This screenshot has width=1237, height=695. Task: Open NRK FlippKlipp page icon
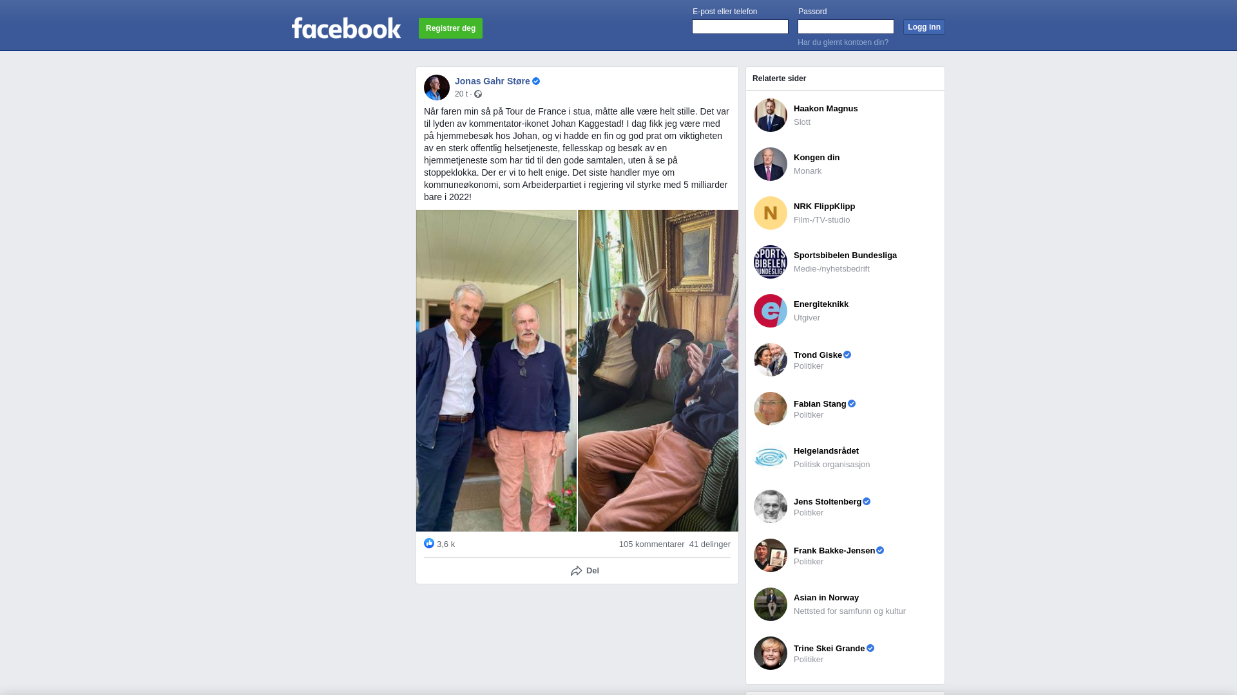coord(771,213)
